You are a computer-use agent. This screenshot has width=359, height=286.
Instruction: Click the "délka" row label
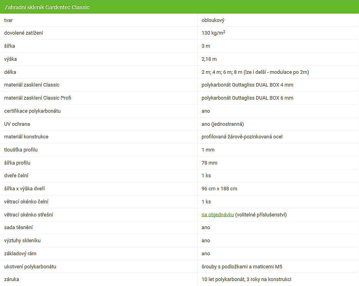(x=10, y=72)
